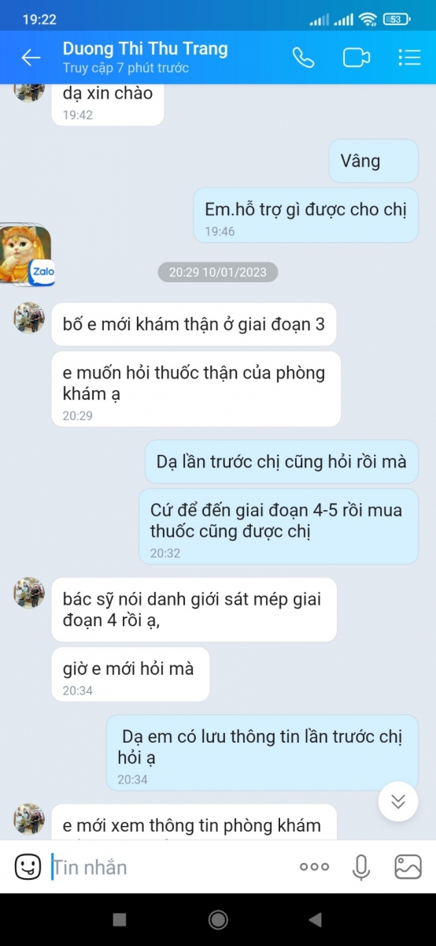Open the image gallery icon
This screenshot has height=946, width=436.
408,867
